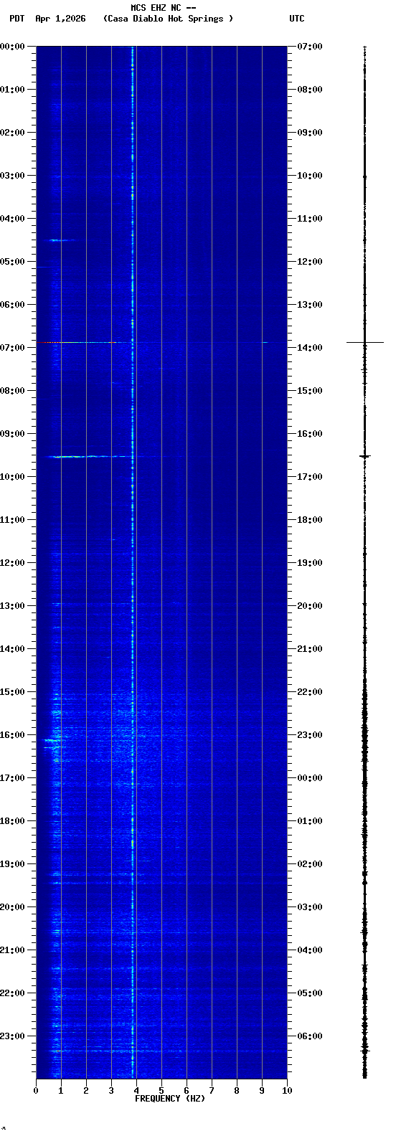This screenshot has height=1136, width=396.
Task: Click the station title 'MCS EHZ NC --'
Action: [x=164, y=8]
